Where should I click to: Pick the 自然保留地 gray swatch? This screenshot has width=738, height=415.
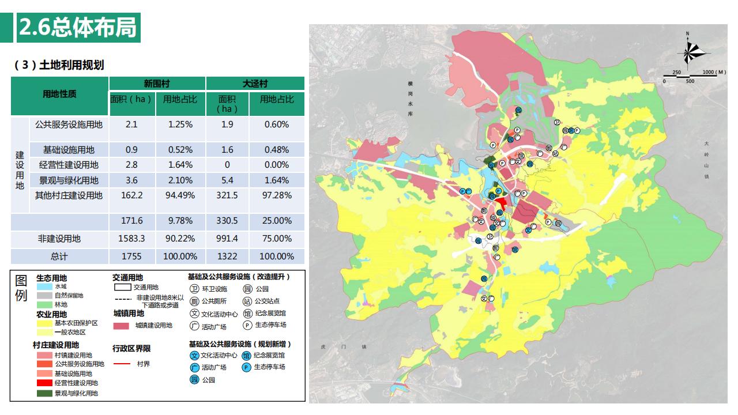coord(44,296)
